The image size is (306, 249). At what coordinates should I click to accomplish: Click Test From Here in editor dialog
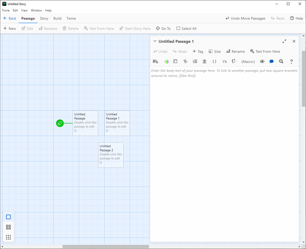[265, 51]
